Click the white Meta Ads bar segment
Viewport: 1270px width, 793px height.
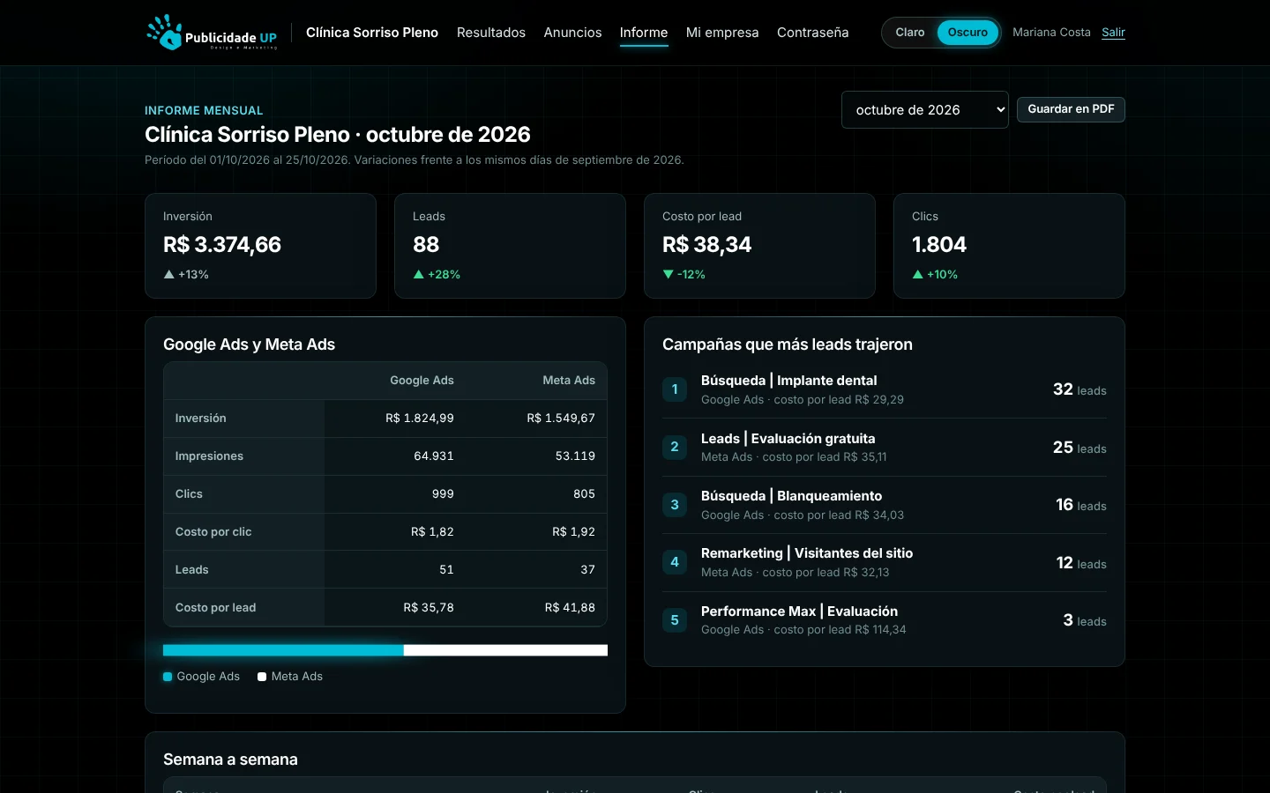(505, 650)
